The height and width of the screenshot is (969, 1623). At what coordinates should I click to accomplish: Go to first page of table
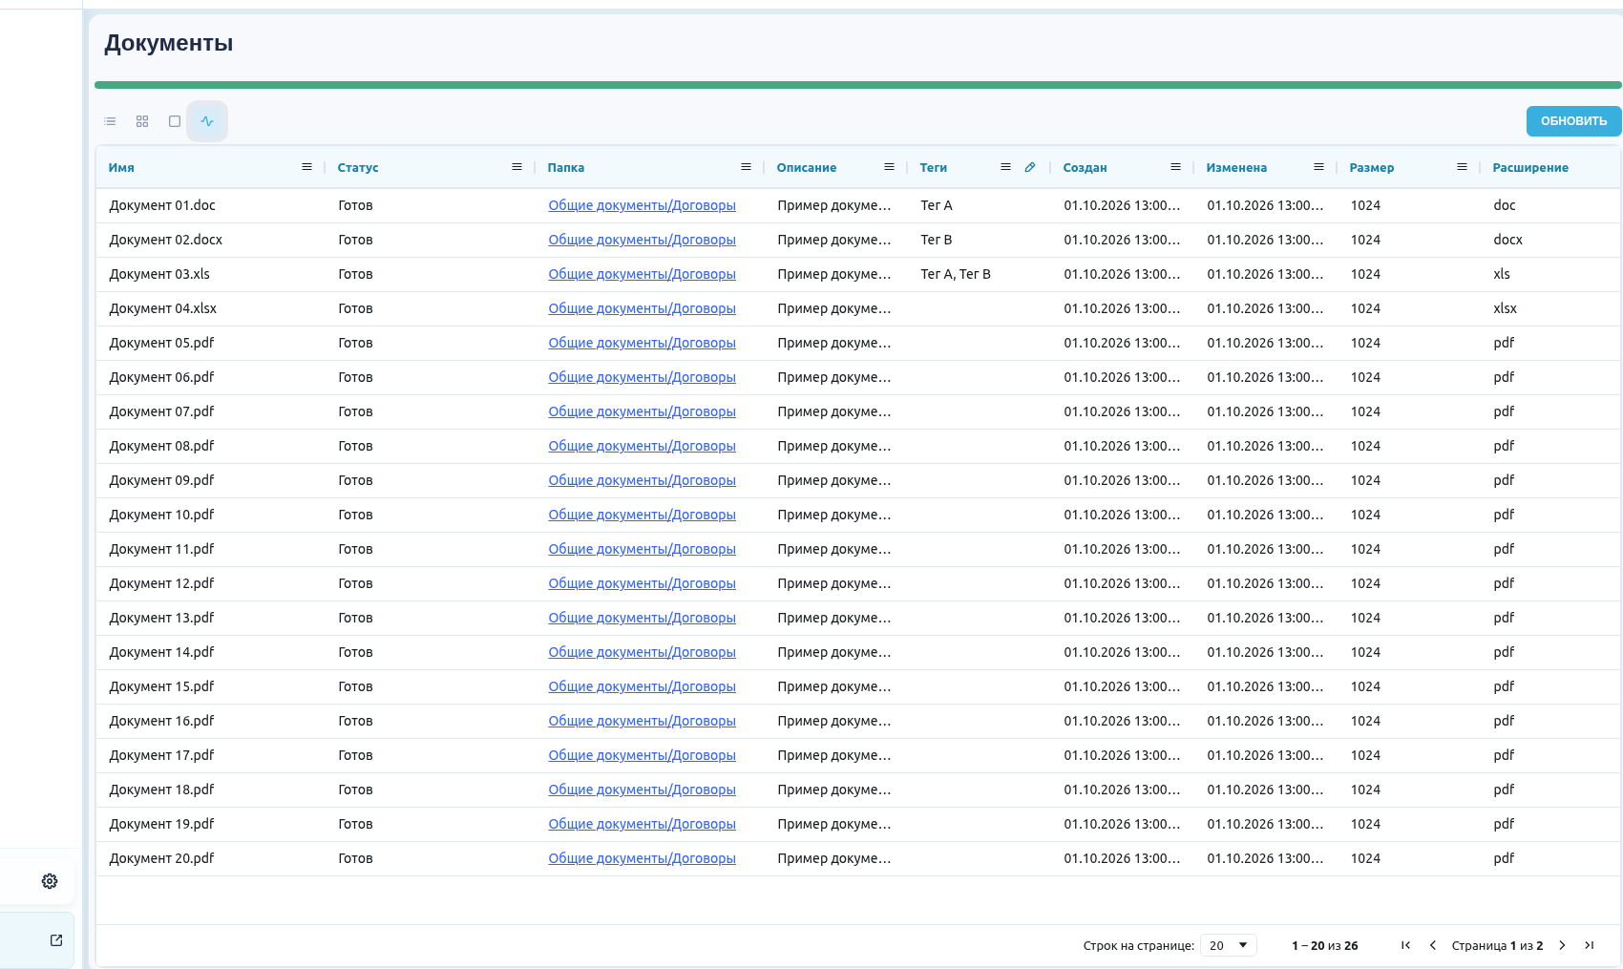coord(1405,945)
